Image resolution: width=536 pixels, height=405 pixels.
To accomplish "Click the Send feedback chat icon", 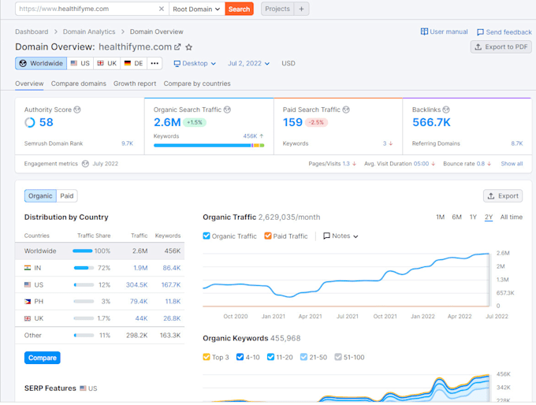I will 480,32.
